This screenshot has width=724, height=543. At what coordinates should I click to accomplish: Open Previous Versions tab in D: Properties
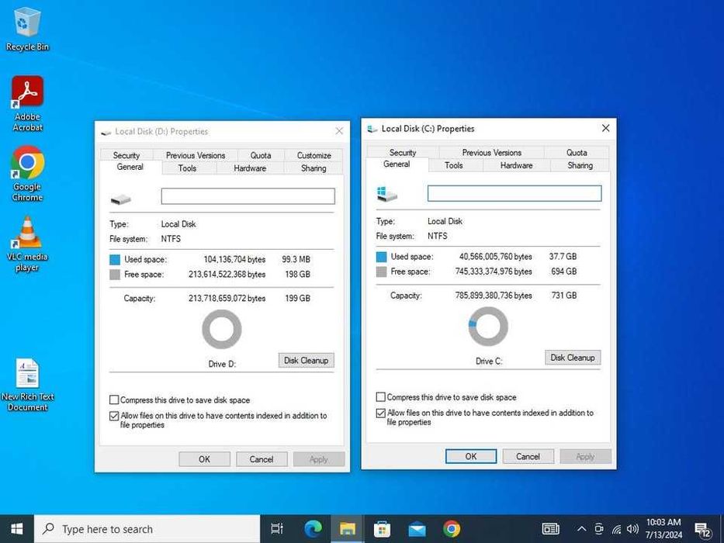tap(196, 155)
